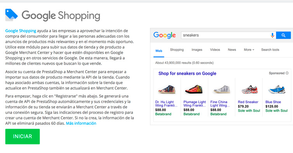Open Fine China Light Wing product link
The height and width of the screenshot is (153, 293).
(x=220, y=104)
